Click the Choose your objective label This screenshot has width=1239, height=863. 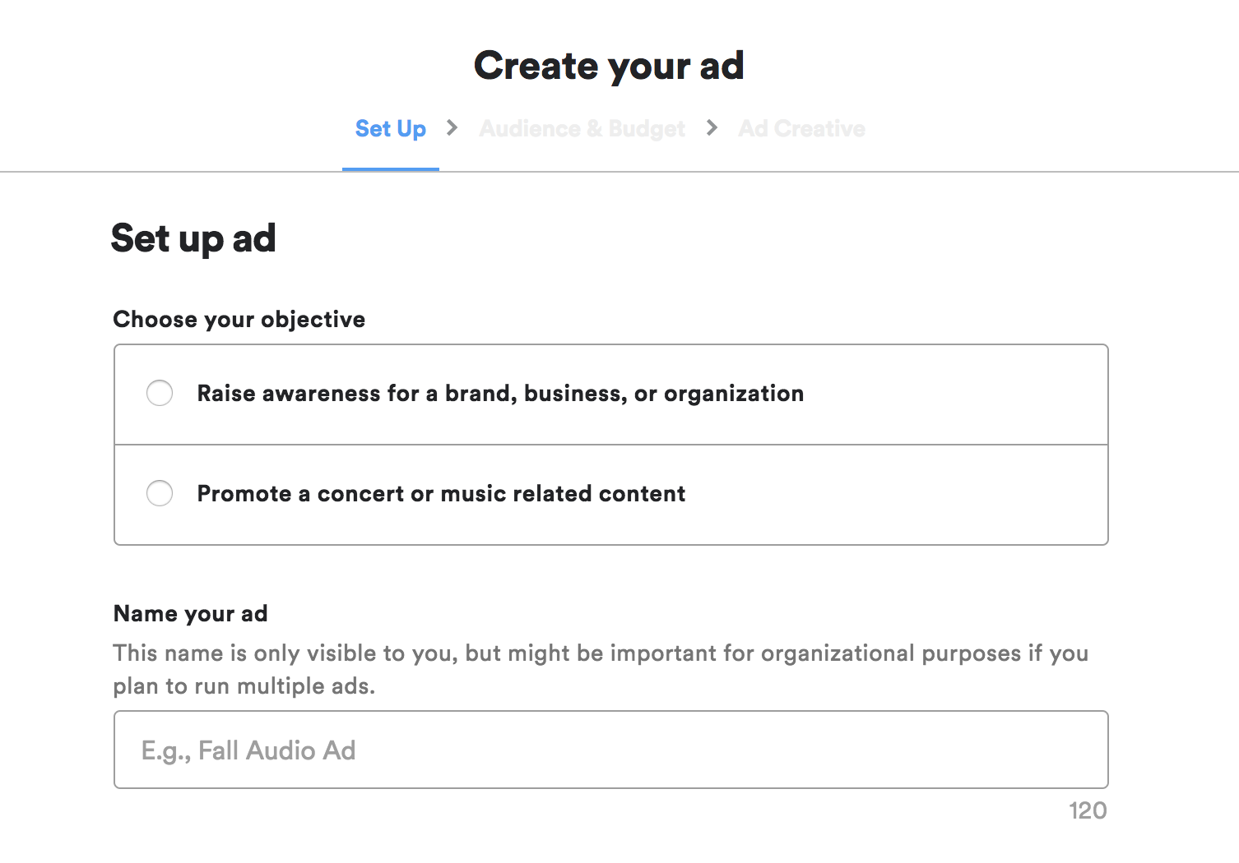tap(239, 319)
